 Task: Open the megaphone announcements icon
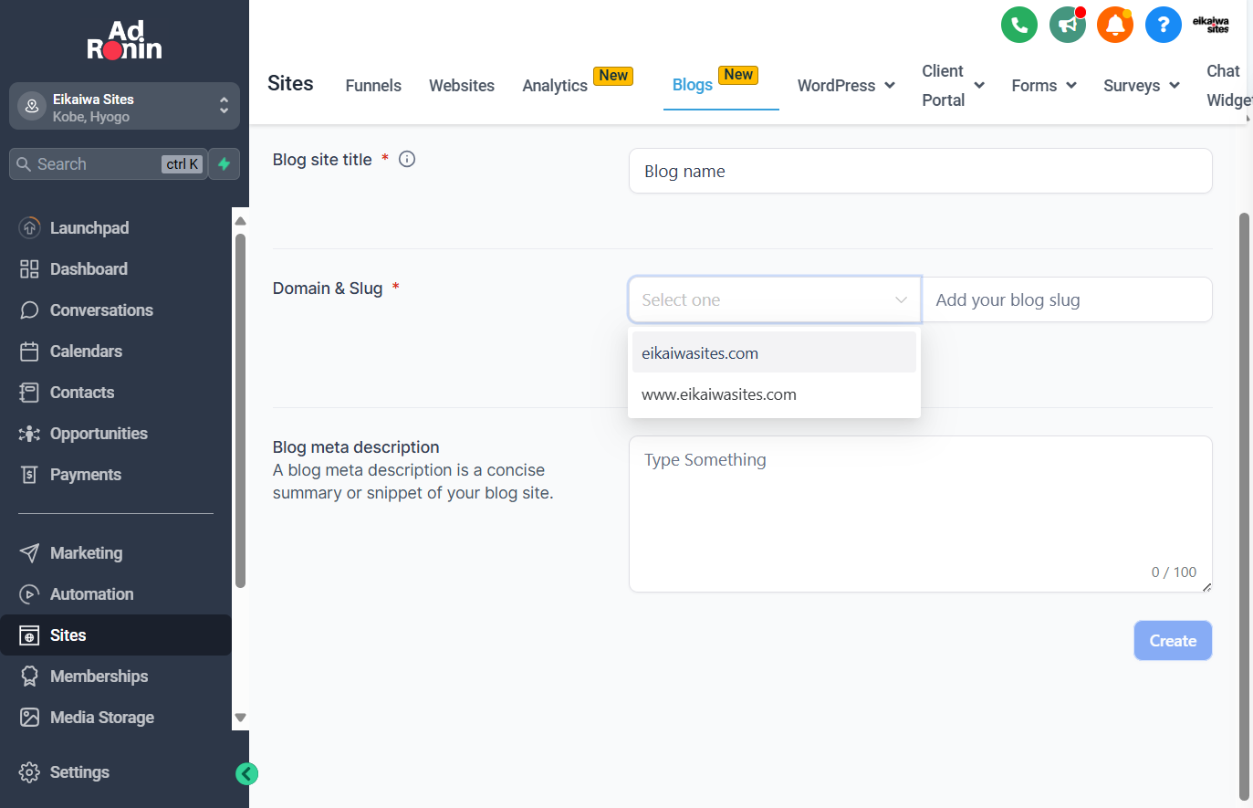1067,25
